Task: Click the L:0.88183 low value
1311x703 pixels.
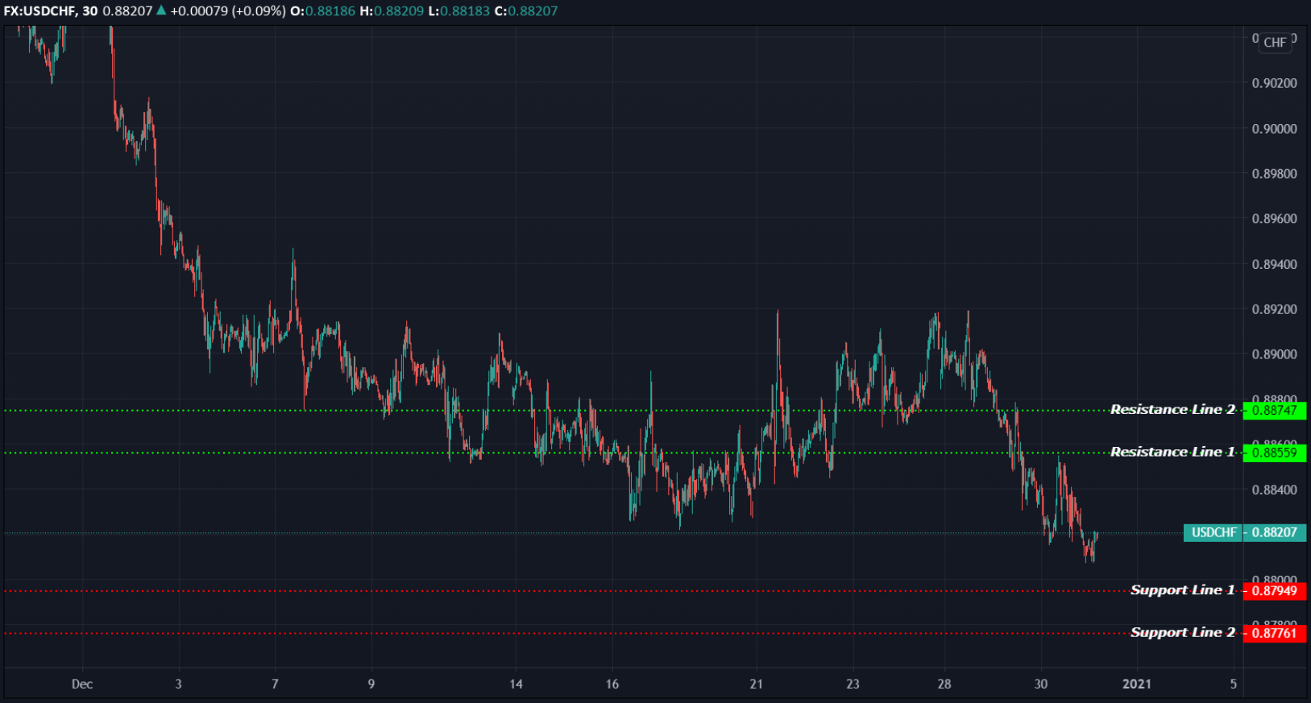Action: coord(459,11)
